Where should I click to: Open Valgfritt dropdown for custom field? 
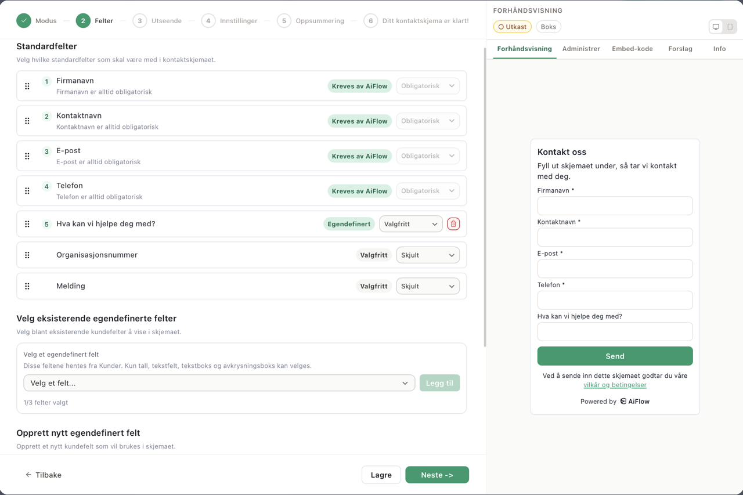pyautogui.click(x=410, y=224)
